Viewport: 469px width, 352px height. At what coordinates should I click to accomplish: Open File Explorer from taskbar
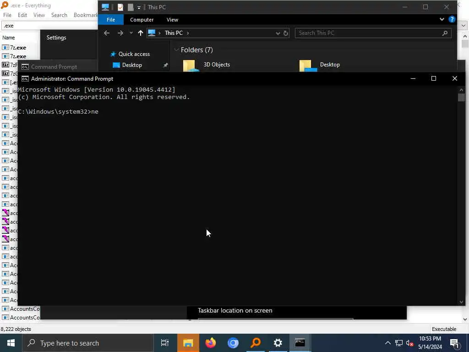click(188, 343)
